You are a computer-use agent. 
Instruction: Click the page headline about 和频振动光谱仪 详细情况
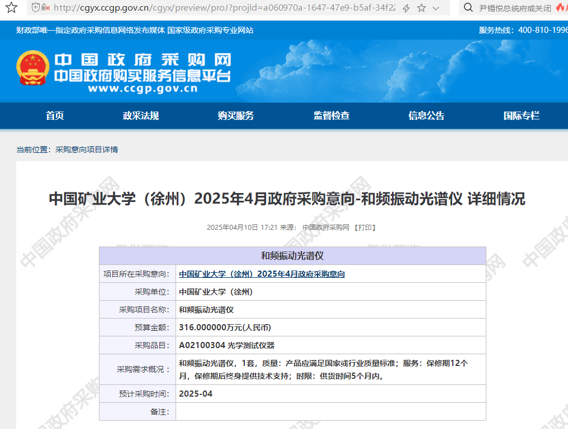pos(287,199)
